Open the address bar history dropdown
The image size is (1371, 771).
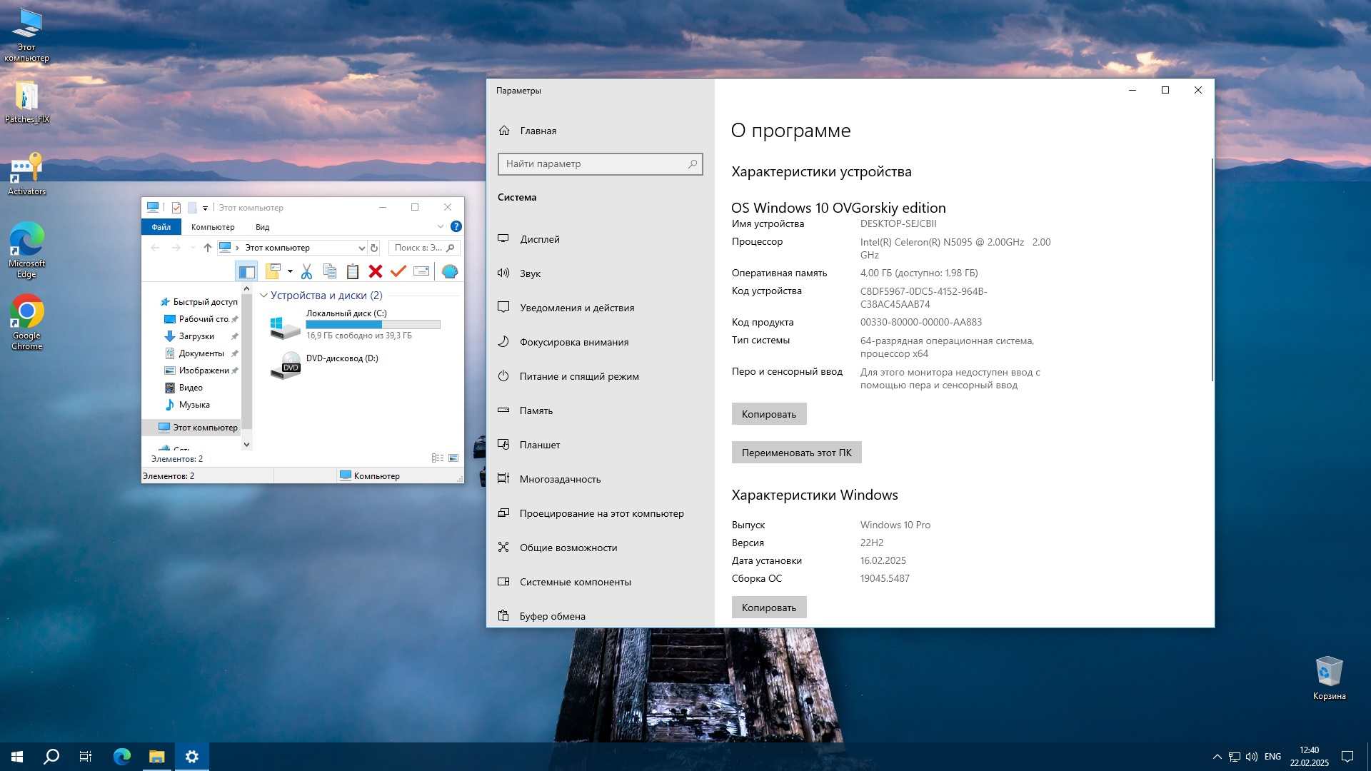[361, 248]
